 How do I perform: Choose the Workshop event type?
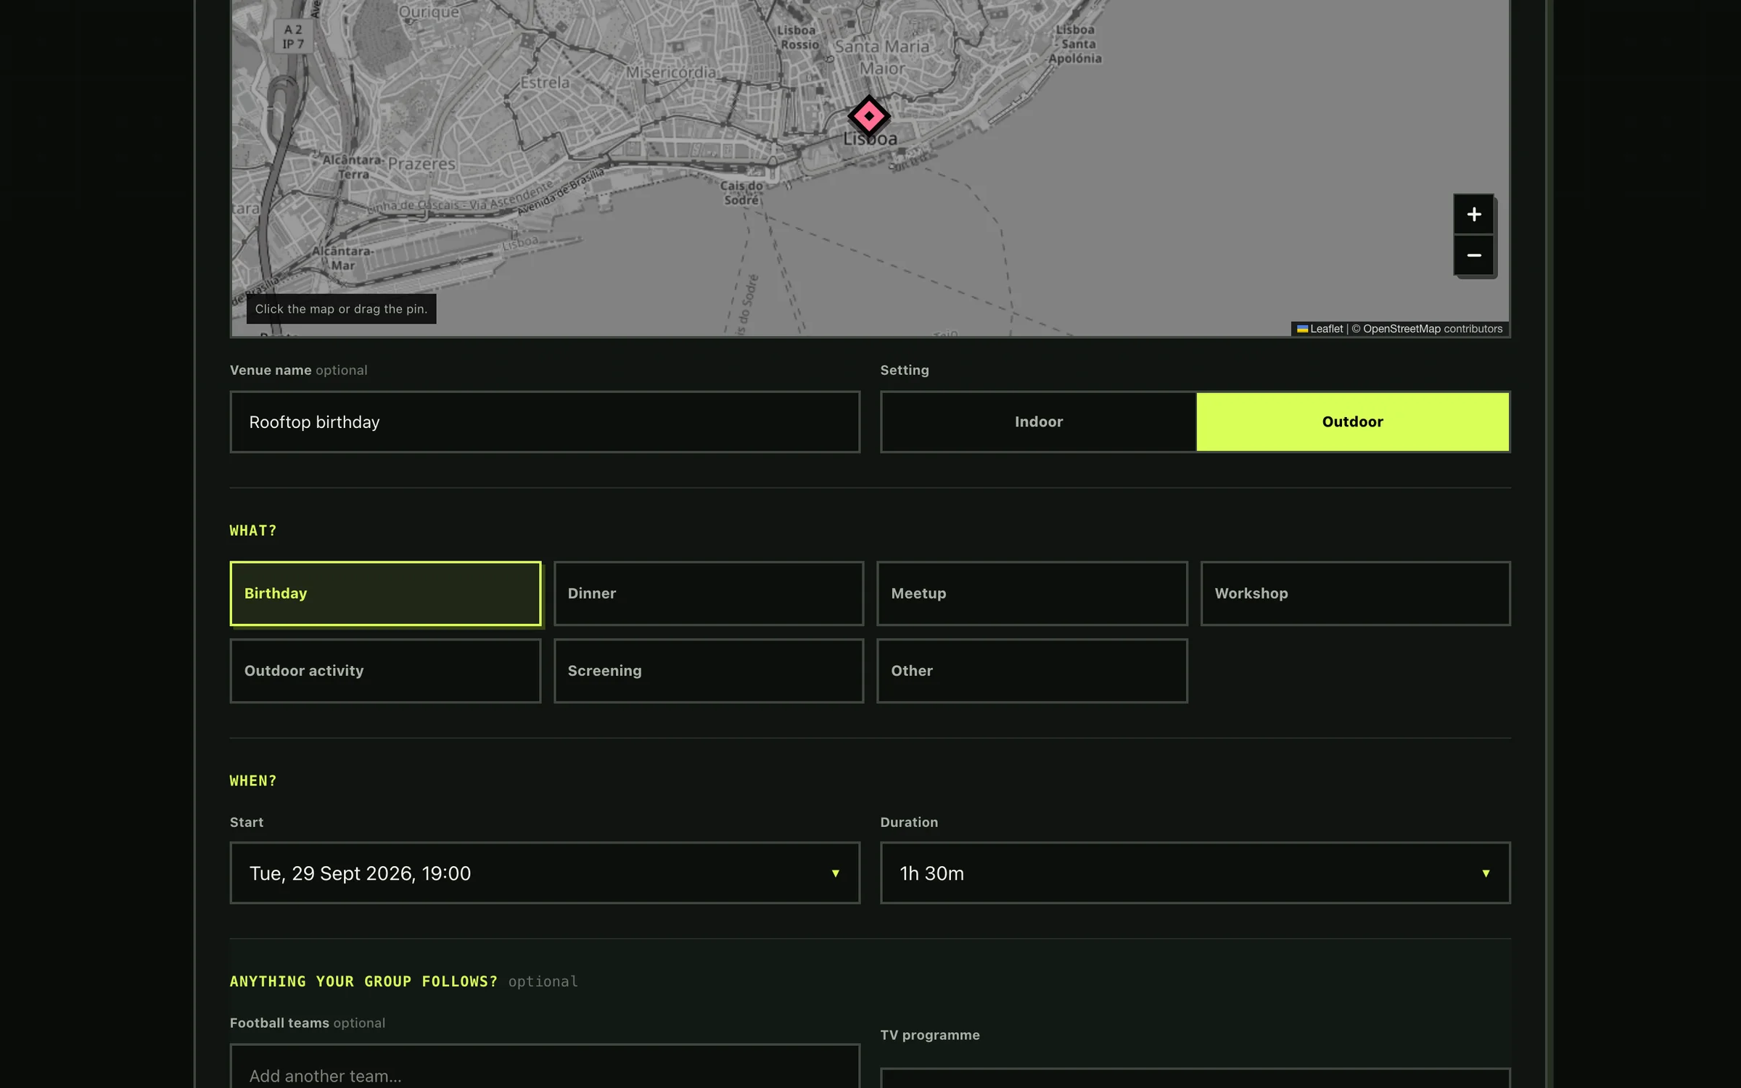pos(1355,593)
